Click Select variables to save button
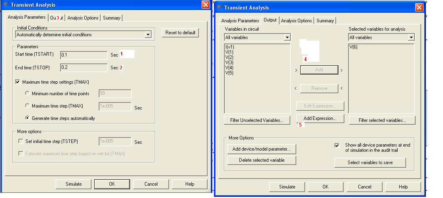Image resolution: width=443 pixels, height=198 pixels. pyautogui.click(x=370, y=163)
